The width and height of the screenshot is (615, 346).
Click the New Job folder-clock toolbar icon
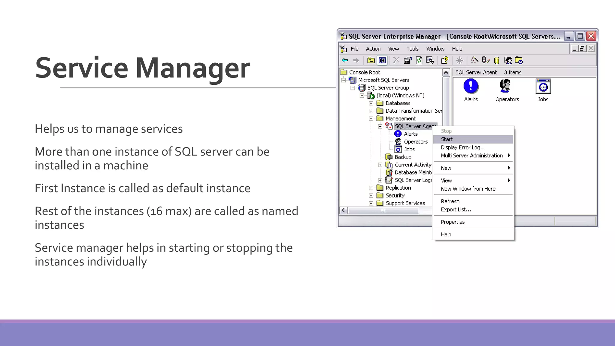coord(519,60)
